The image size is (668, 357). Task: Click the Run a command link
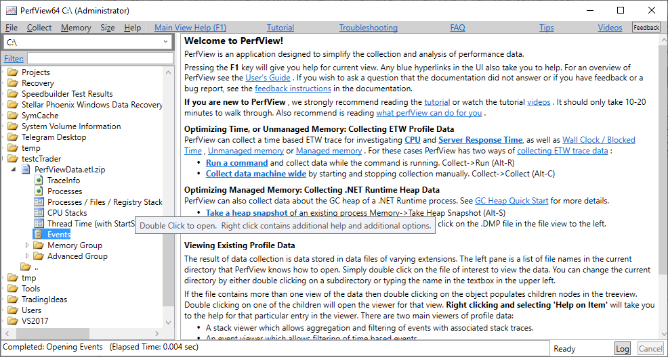click(x=237, y=163)
